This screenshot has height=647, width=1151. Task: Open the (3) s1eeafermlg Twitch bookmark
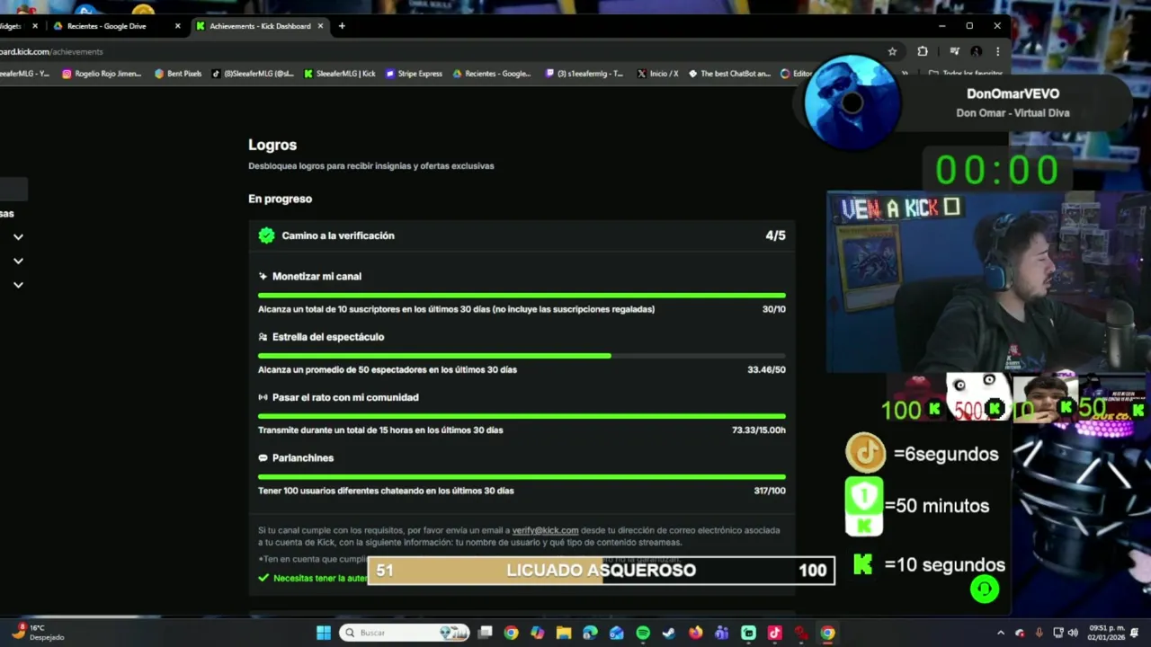click(x=584, y=74)
